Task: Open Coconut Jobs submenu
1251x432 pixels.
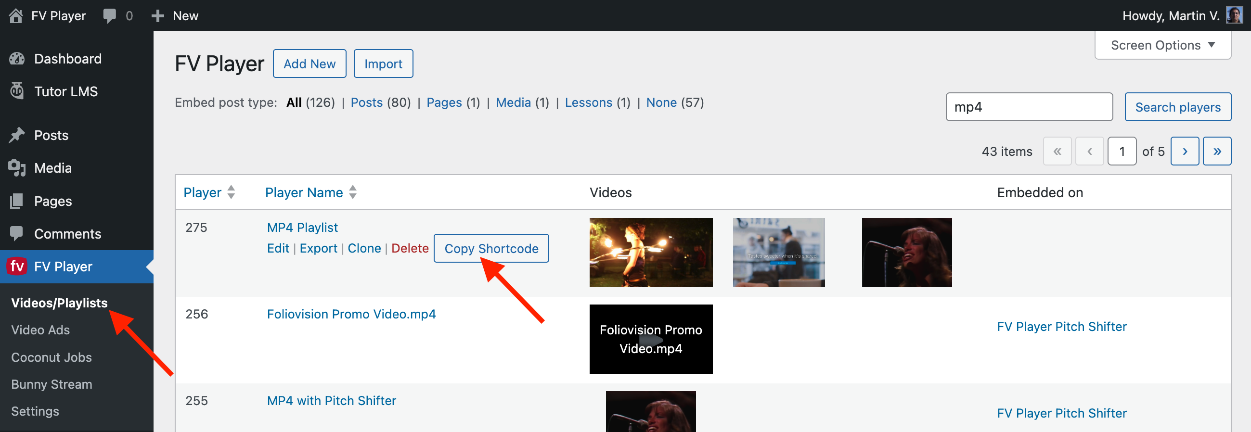Action: point(52,357)
